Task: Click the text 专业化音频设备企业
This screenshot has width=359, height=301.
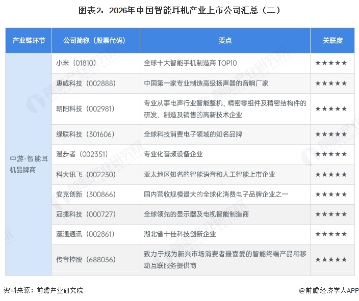Action: click(173, 154)
